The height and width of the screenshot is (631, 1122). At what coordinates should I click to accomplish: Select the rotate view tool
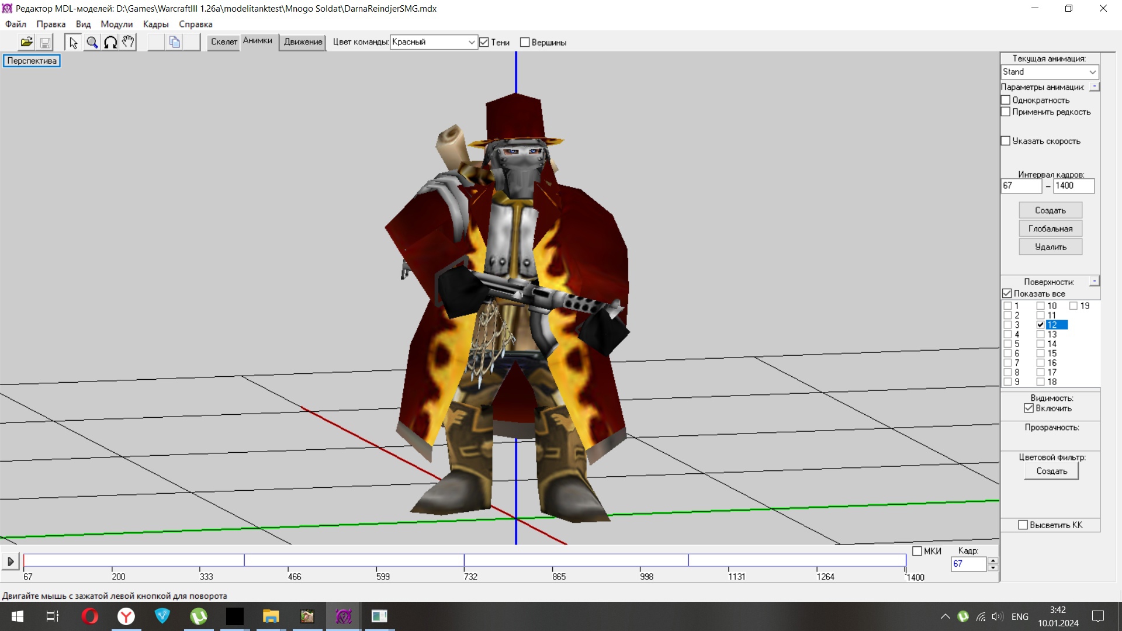(110, 42)
